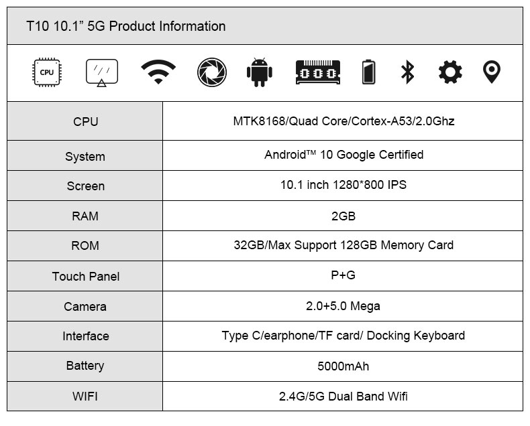Click the 2.0+5.0 Mega camera value
Screen dimensions: 530x426
343,306
